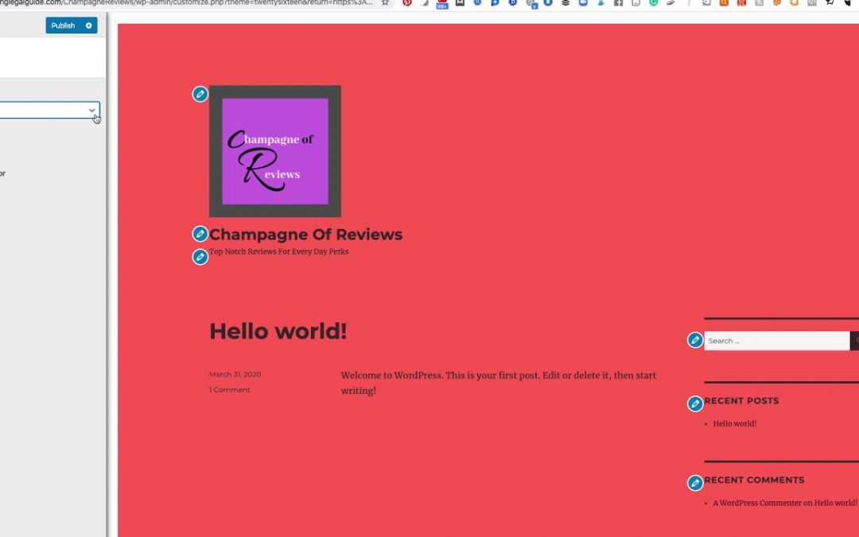Click the Champagne of Reviews logo image

275,151
